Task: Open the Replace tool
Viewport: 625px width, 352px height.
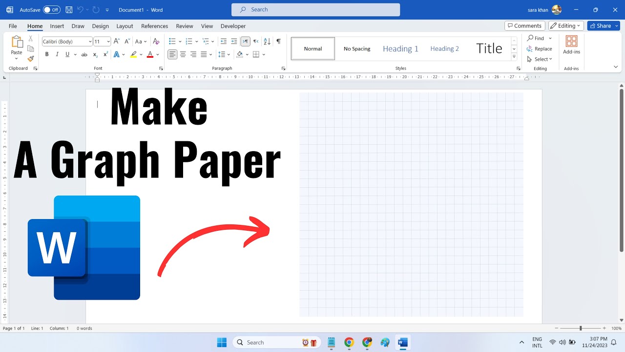Action: [539, 49]
